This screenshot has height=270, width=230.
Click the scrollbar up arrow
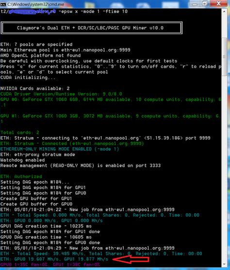pos(224,12)
